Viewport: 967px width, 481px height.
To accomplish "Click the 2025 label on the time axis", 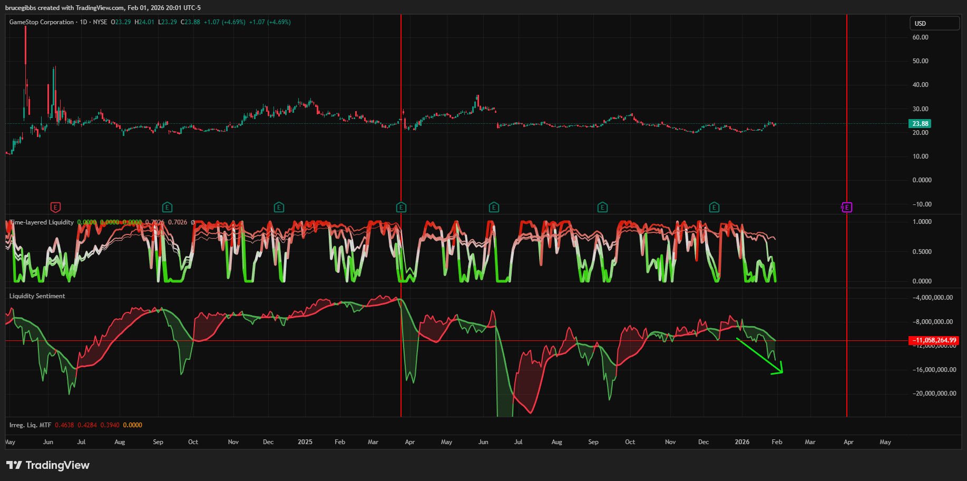I will click(305, 442).
